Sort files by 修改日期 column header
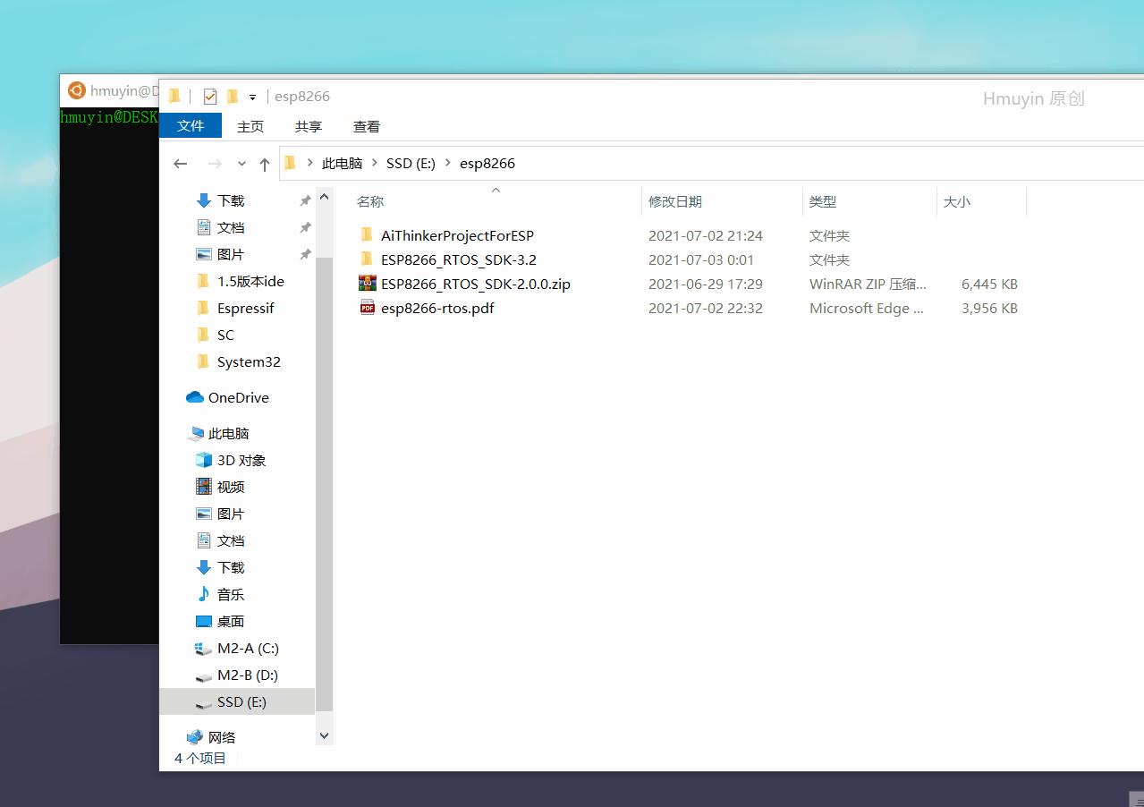The height and width of the screenshot is (807, 1144). coord(675,201)
